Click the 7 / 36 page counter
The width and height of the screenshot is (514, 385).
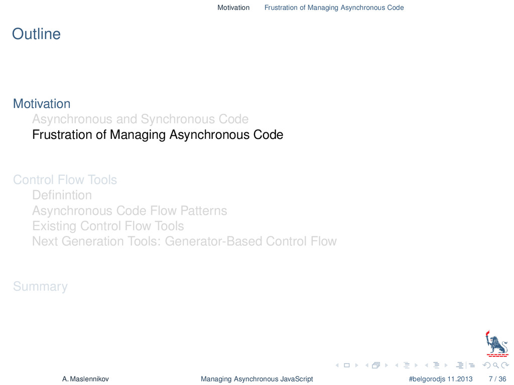(x=497, y=379)
